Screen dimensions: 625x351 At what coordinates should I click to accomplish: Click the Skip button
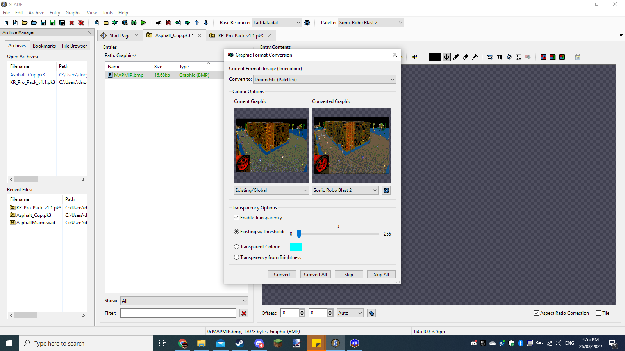(349, 275)
